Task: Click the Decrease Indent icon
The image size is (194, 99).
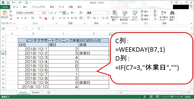Action: [72, 18]
